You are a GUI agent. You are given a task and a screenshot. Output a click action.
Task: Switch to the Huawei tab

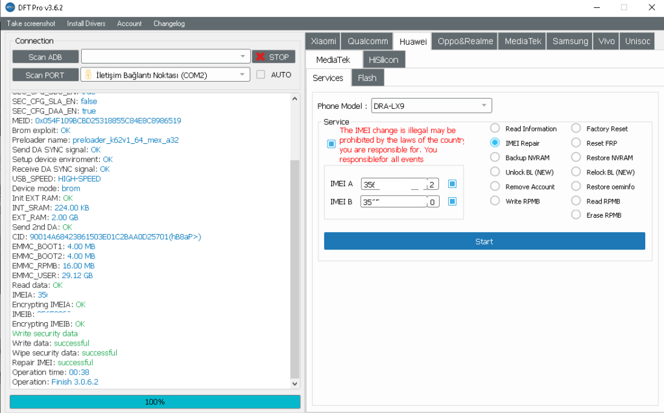(x=413, y=41)
